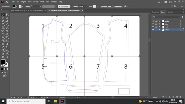The image size is (185, 104).
Task: Select the Gradient tool
Action: click(7, 44)
